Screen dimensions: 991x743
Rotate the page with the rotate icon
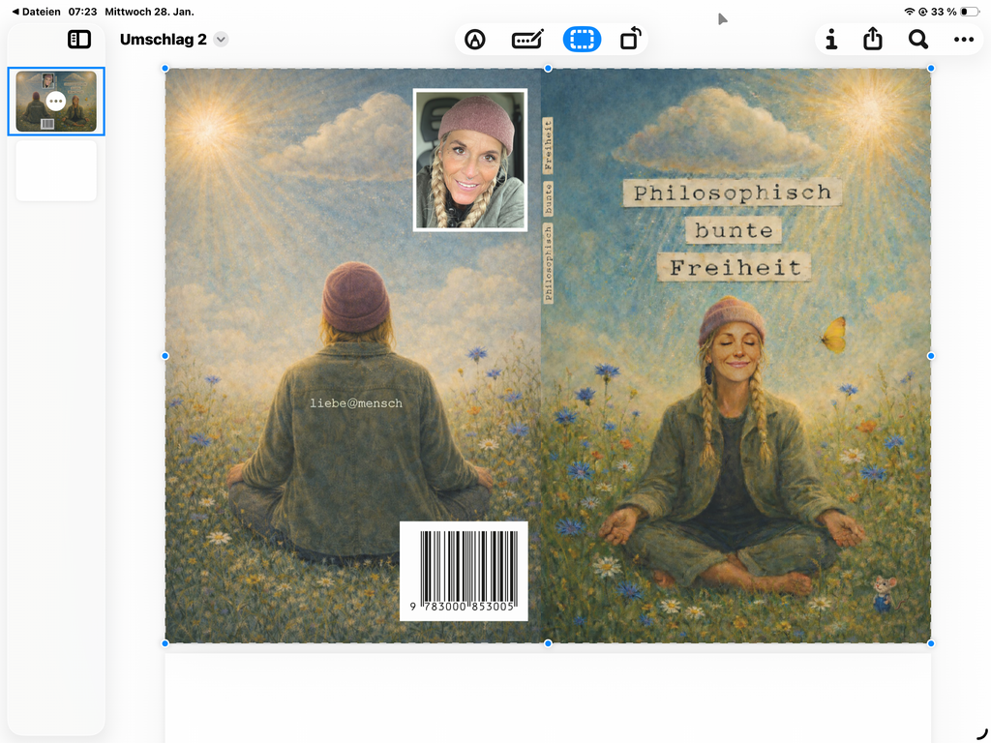(x=630, y=40)
